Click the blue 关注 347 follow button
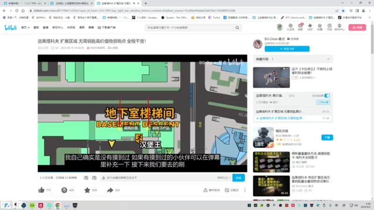This screenshot has height=210, width=374. pos(287,49)
